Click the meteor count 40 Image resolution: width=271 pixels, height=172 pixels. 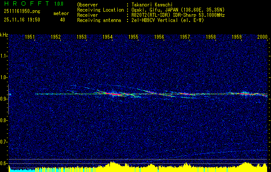[x=62, y=20]
